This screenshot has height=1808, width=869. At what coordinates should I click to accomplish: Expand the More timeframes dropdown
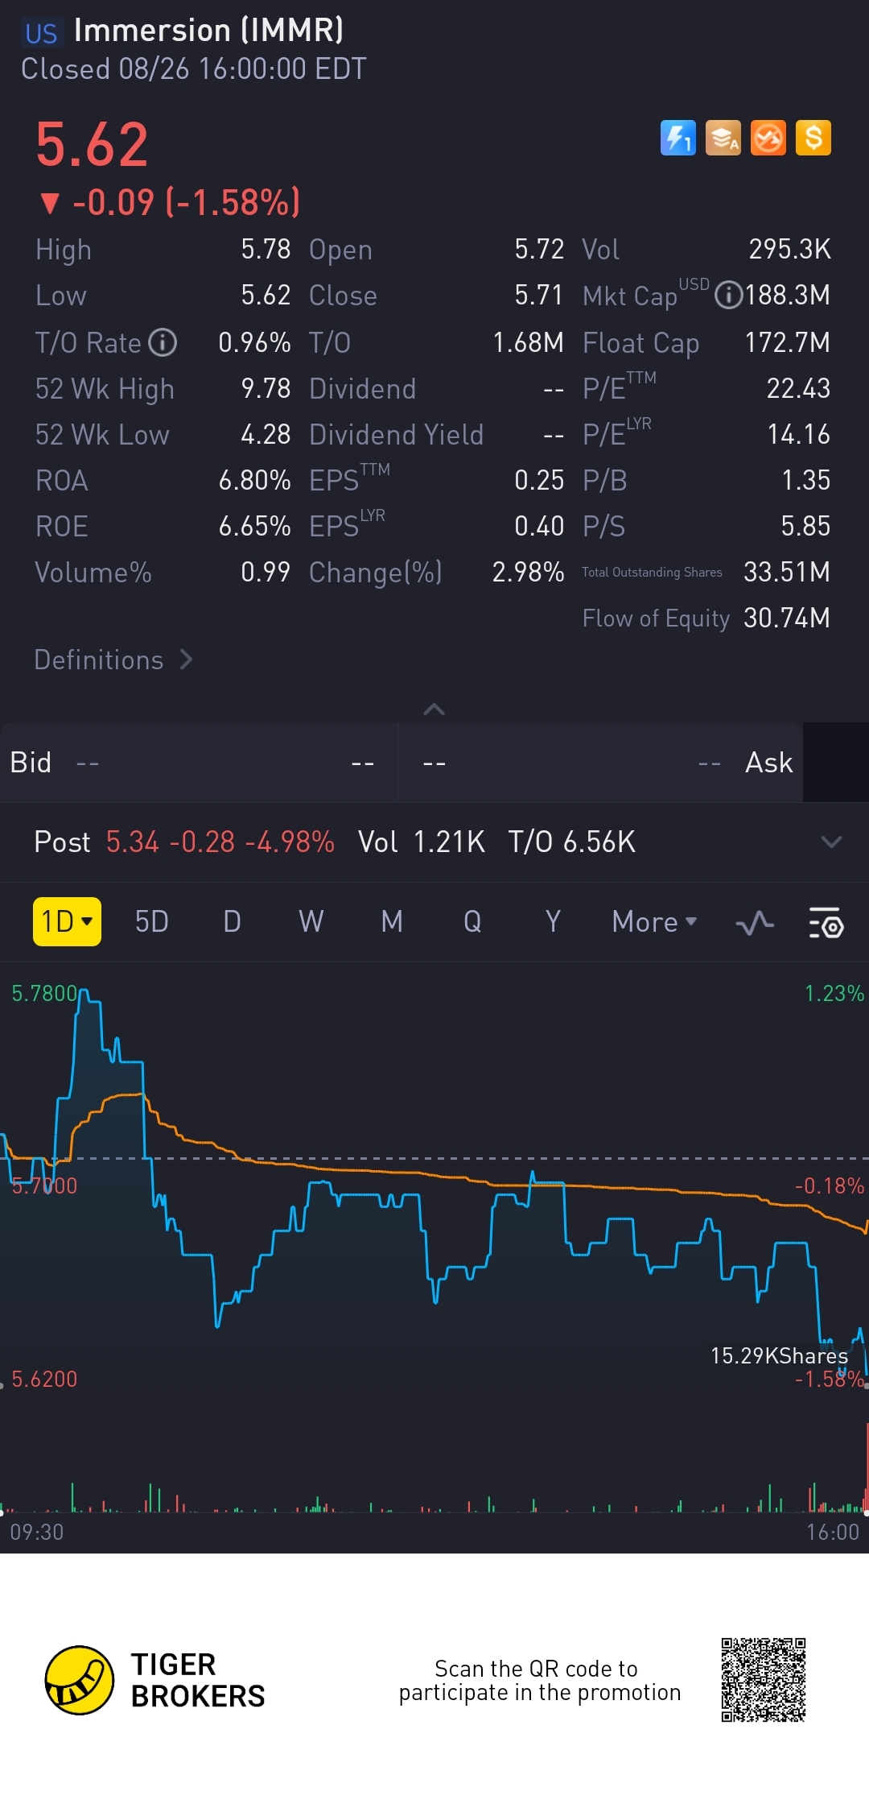tap(653, 921)
